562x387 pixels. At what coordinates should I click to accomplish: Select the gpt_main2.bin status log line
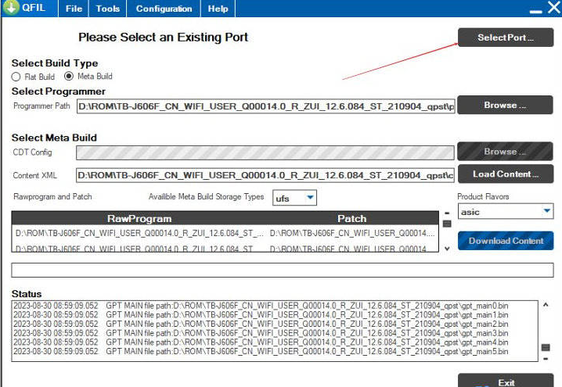(x=261, y=324)
